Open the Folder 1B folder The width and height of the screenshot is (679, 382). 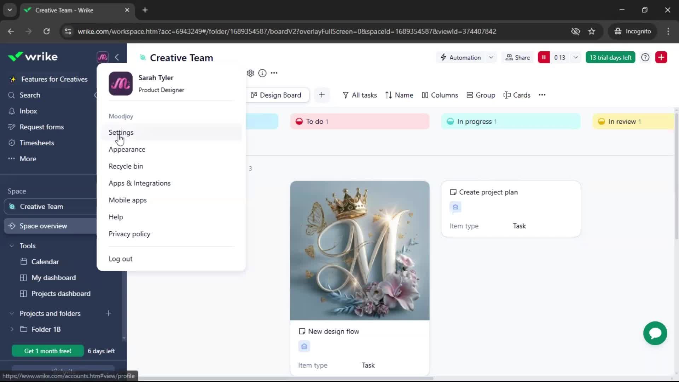coord(46,329)
